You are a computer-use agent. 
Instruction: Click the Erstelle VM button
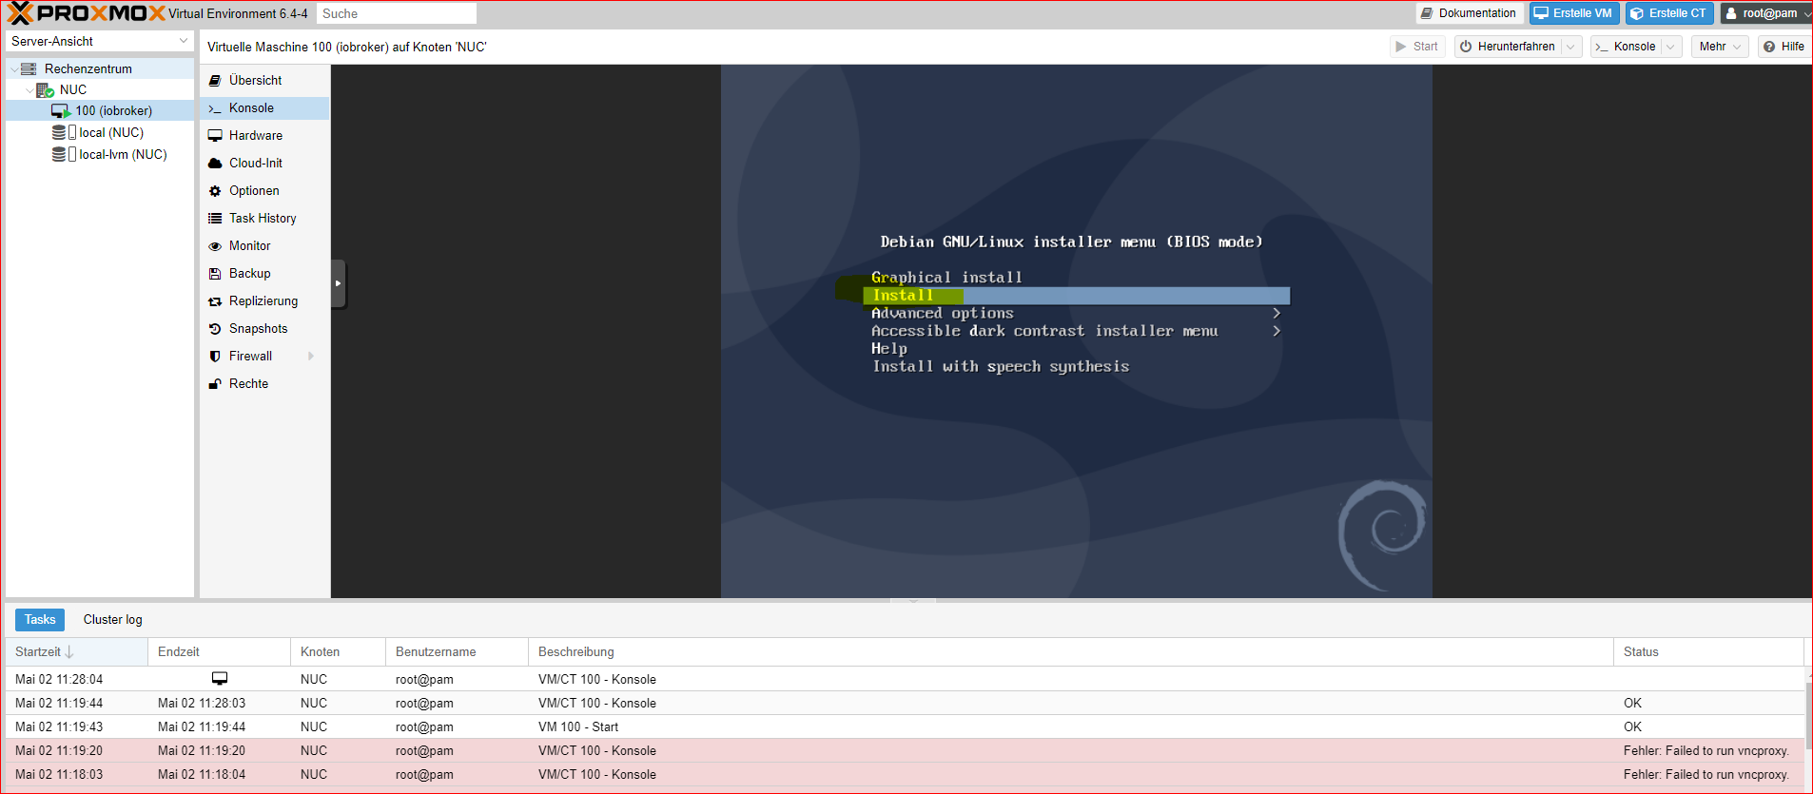[x=1574, y=13]
